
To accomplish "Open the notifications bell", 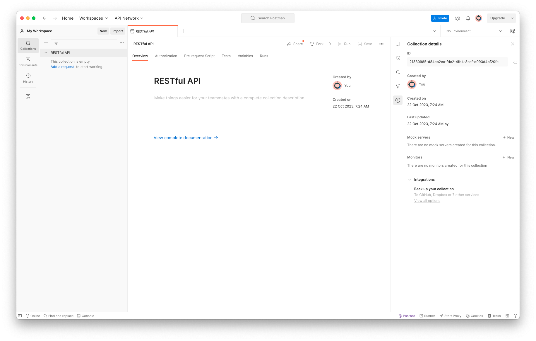I will pos(468,18).
